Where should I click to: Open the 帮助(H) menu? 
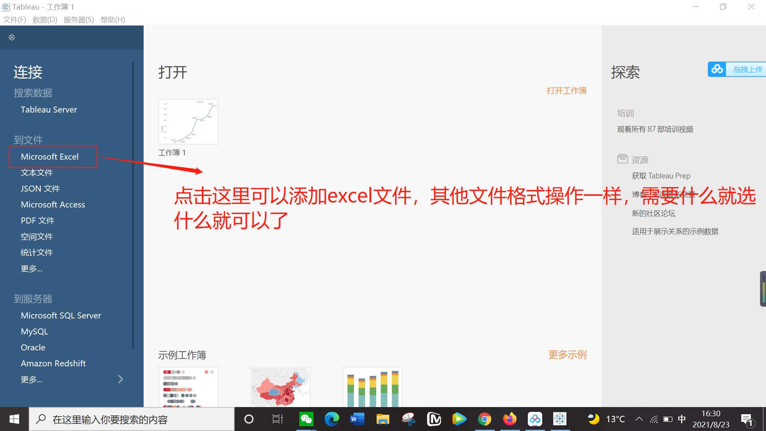click(113, 20)
